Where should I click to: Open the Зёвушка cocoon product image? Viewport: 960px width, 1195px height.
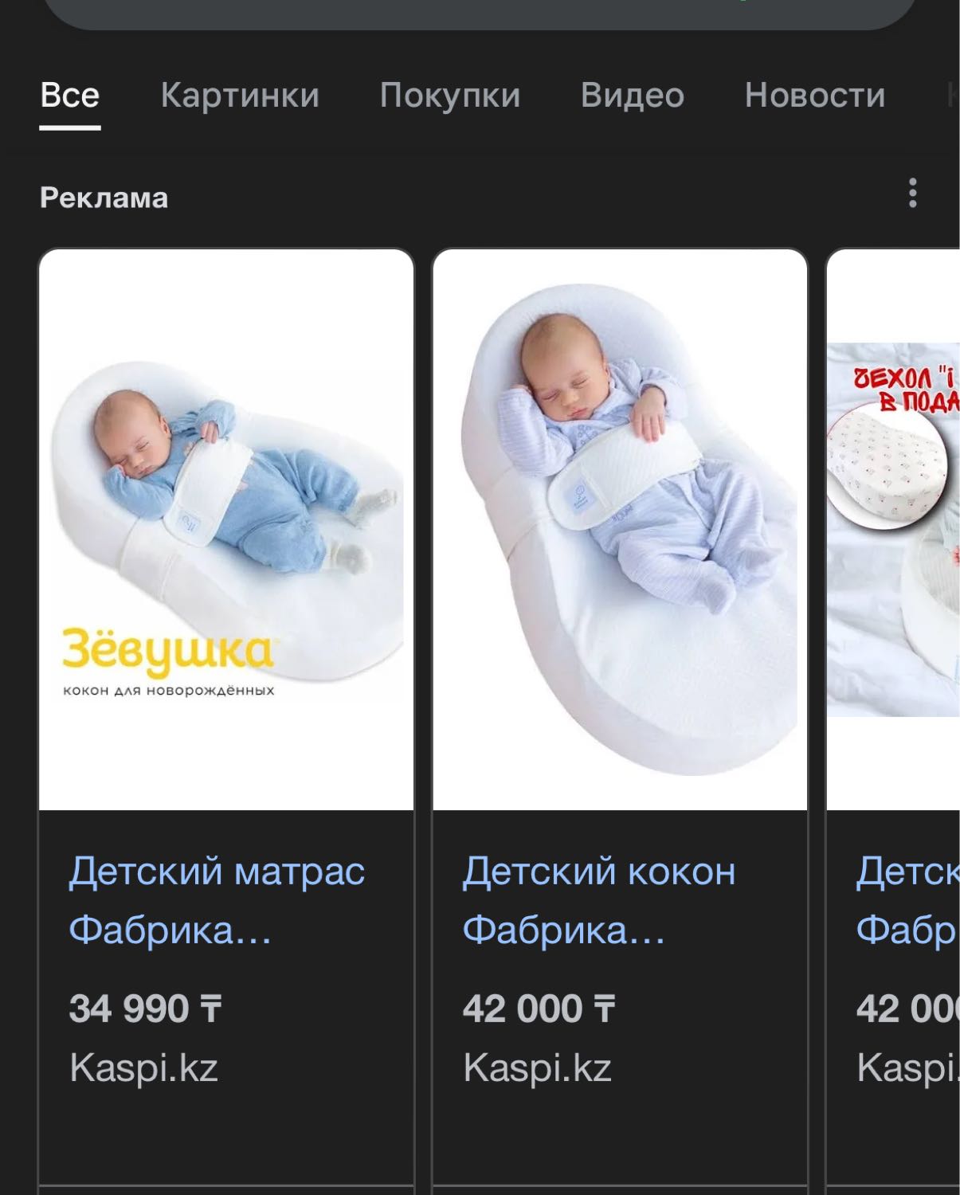point(226,530)
